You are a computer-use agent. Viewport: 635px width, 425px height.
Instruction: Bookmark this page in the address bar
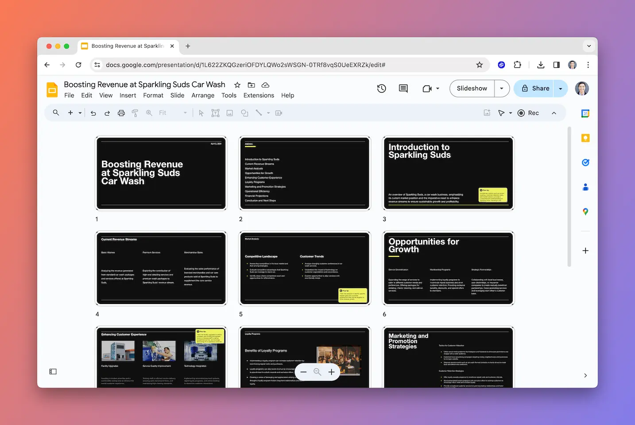click(479, 65)
